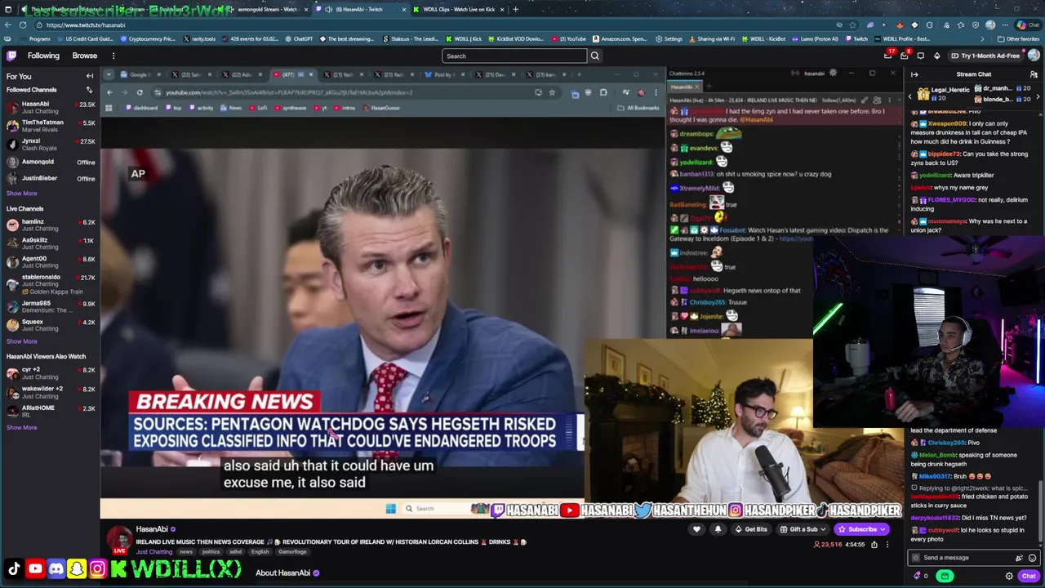
Task: Collapse the For You sidebar
Action: click(x=90, y=76)
